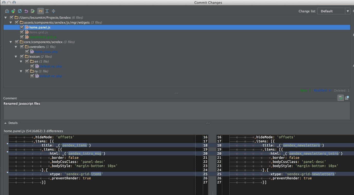The height and width of the screenshot is (195, 354).
Task: Open commit message history icon
Action: point(347,98)
